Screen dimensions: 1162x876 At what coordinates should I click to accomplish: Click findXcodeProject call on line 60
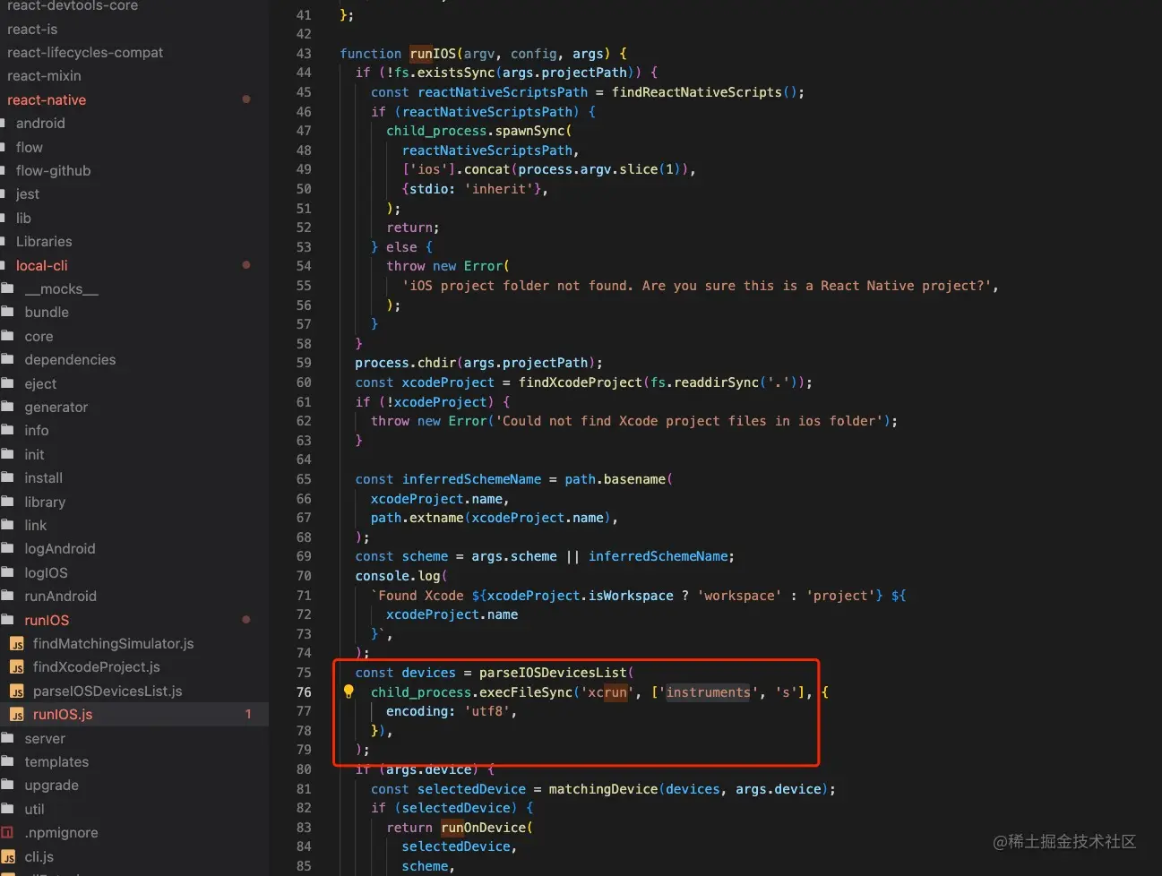(581, 382)
